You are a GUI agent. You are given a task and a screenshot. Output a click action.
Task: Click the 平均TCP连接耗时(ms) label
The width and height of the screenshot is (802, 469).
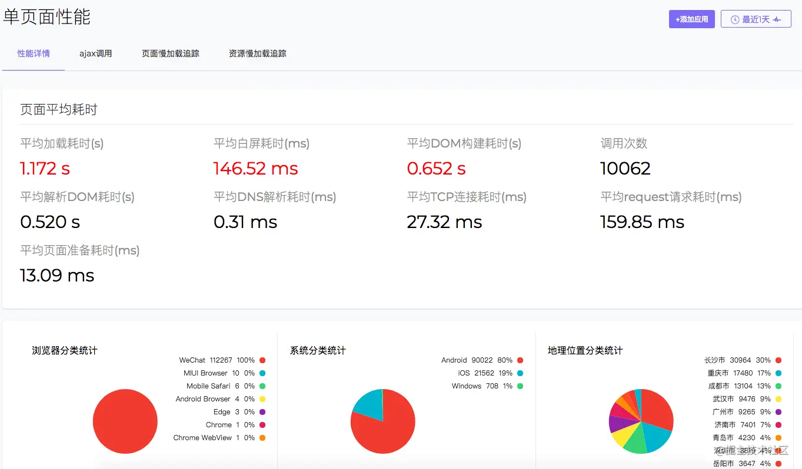[x=467, y=197]
